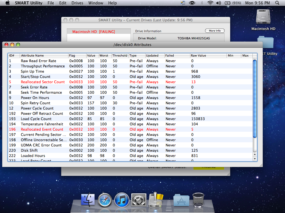Image resolution: width=285 pixels, height=213 pixels.
Task: Select the Start/Stop Count row
Action: pyautogui.click(x=130, y=77)
